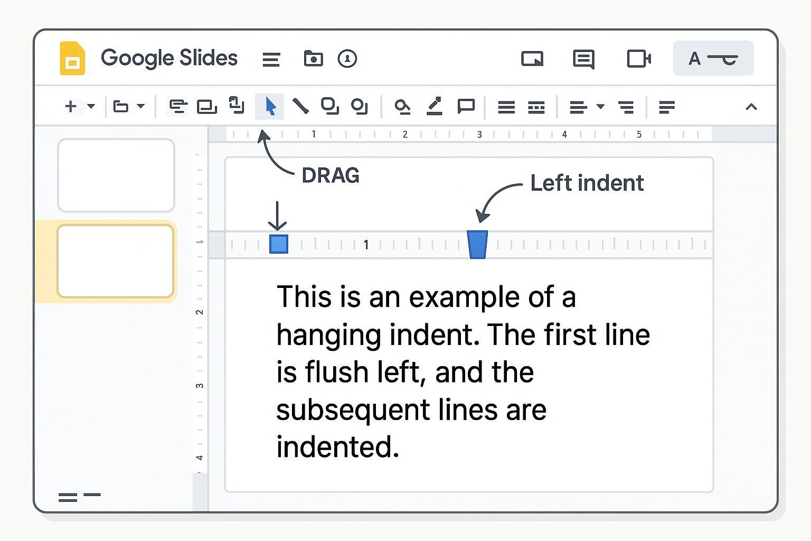Open the layout dropdown arrow in toolbar
Viewport: 811px width, 541px height.
click(140, 106)
